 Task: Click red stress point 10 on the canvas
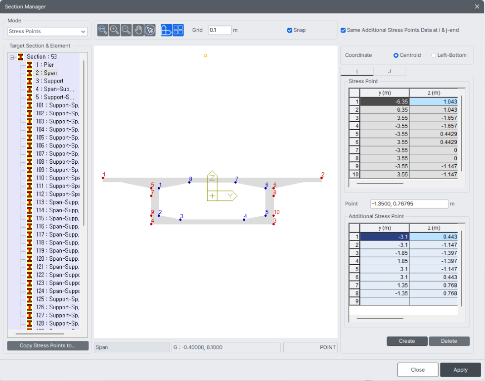pyautogui.click(x=274, y=215)
